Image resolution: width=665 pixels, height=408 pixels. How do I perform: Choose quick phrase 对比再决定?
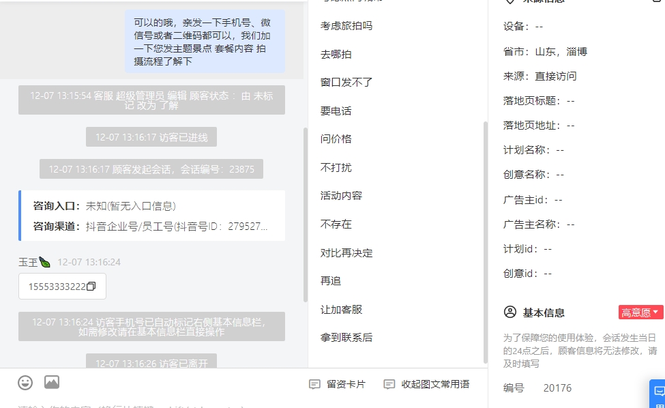[346, 253]
